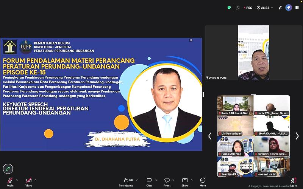Open the annotate pencil circle button

point(8,169)
